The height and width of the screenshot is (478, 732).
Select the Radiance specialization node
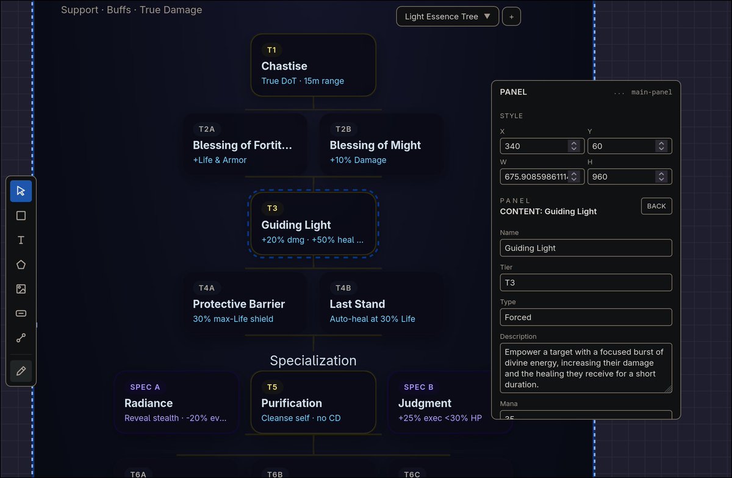click(x=176, y=402)
